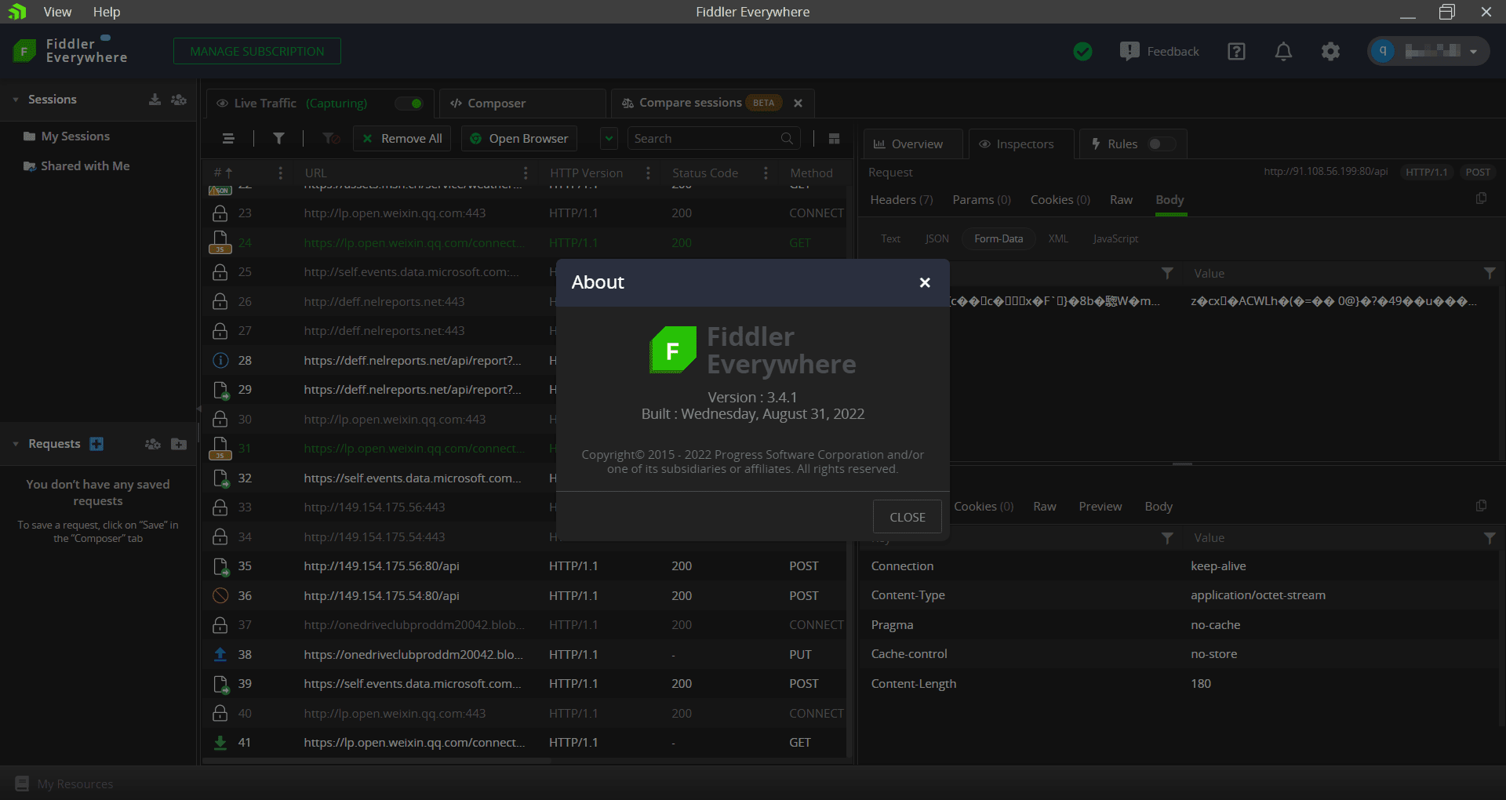Filter the request Value column
The height and width of the screenshot is (800, 1506).
tap(1490, 273)
